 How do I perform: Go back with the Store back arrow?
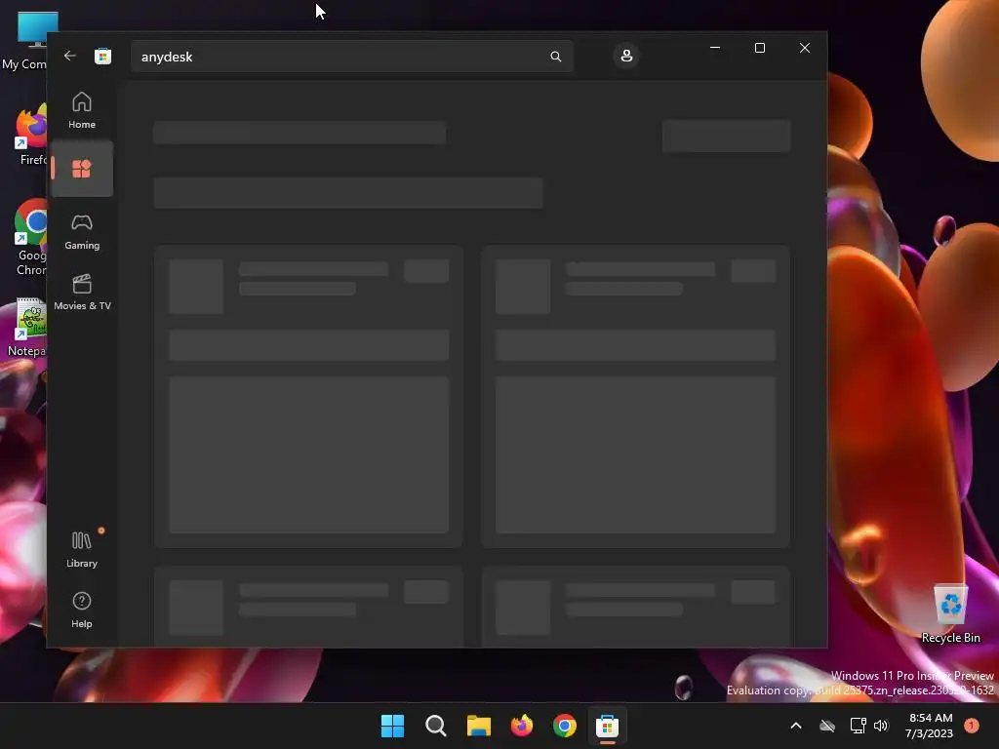click(x=70, y=56)
